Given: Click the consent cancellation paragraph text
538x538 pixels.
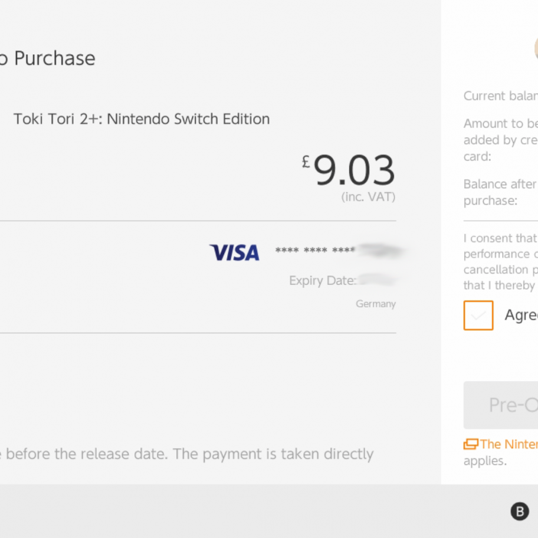Looking at the screenshot, I should (501, 261).
